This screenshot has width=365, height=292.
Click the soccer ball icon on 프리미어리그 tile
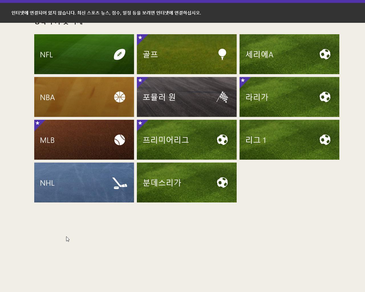(x=222, y=140)
